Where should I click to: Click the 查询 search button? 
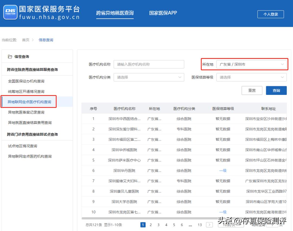pyautogui.click(x=276, y=91)
